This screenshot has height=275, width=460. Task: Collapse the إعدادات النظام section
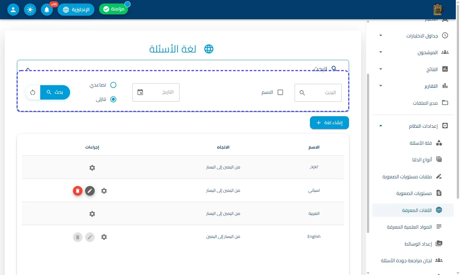click(x=381, y=126)
